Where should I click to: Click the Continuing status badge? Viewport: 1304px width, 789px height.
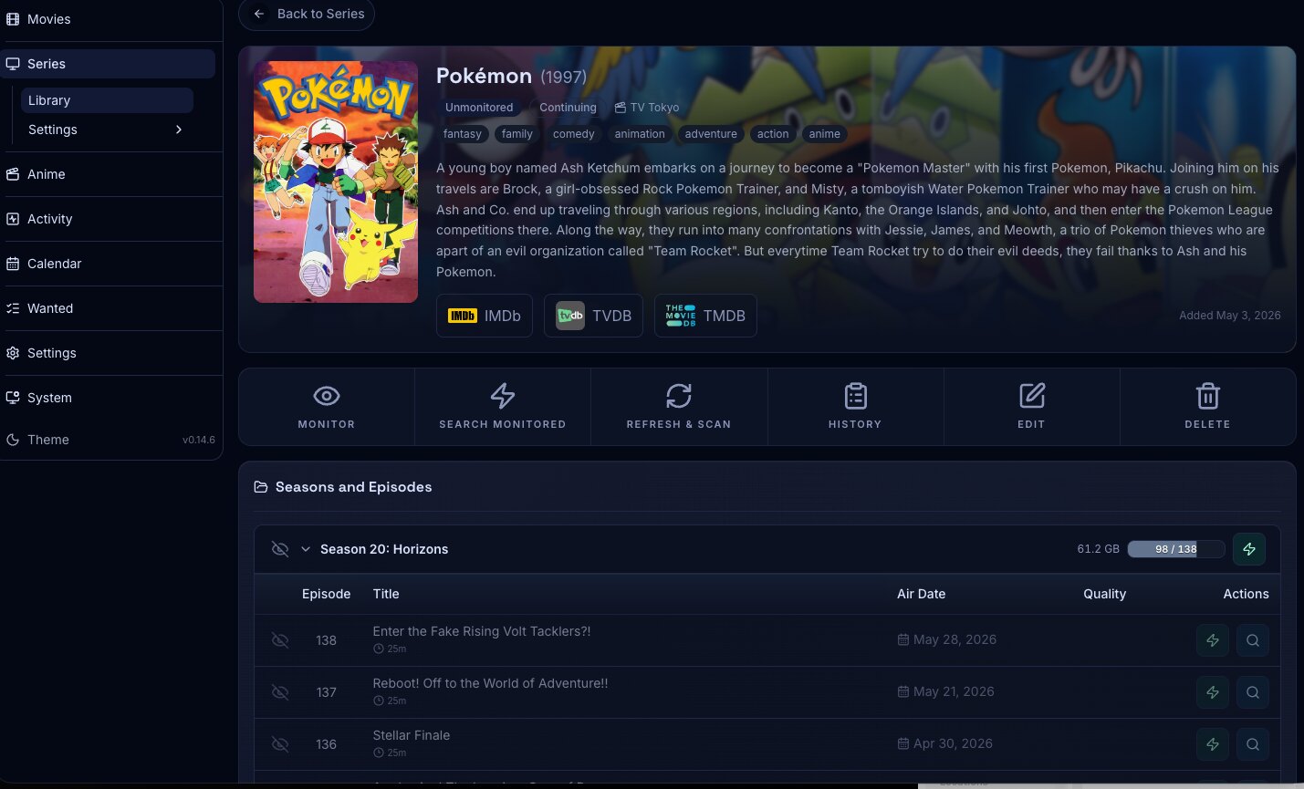[568, 108]
